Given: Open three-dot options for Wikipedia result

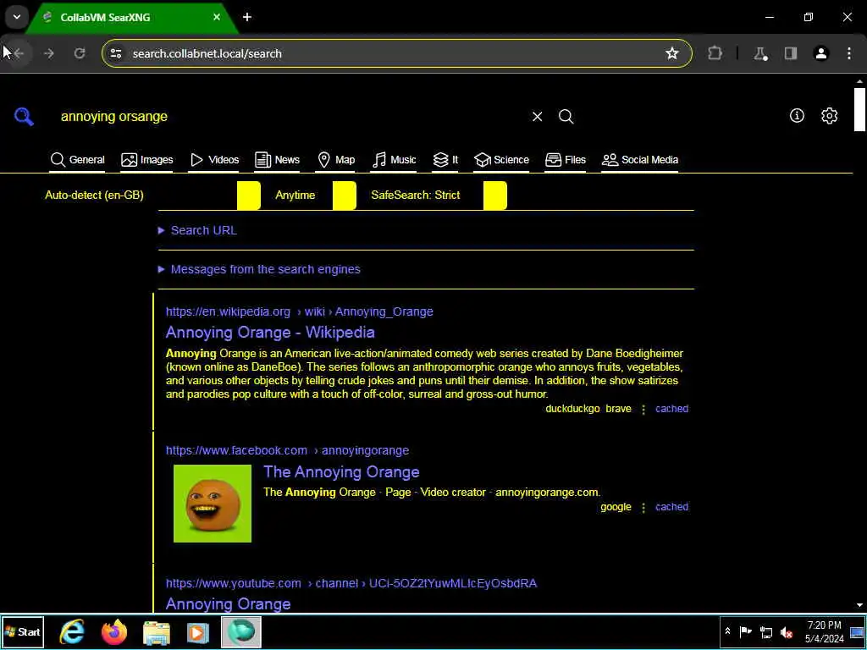Looking at the screenshot, I should (x=643, y=409).
